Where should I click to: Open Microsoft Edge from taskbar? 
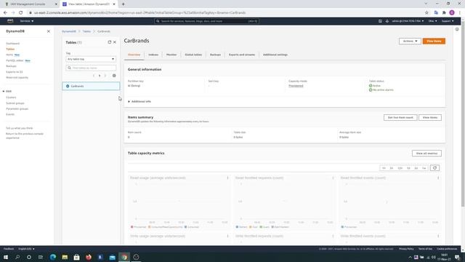click(53, 257)
